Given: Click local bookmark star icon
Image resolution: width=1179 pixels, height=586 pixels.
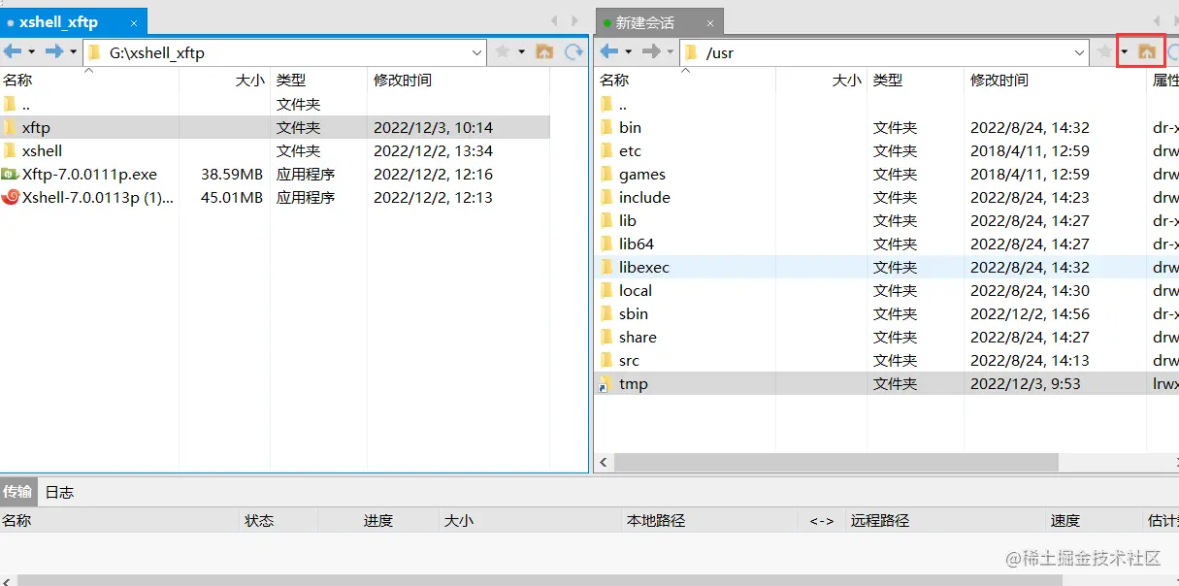Looking at the screenshot, I should [503, 51].
